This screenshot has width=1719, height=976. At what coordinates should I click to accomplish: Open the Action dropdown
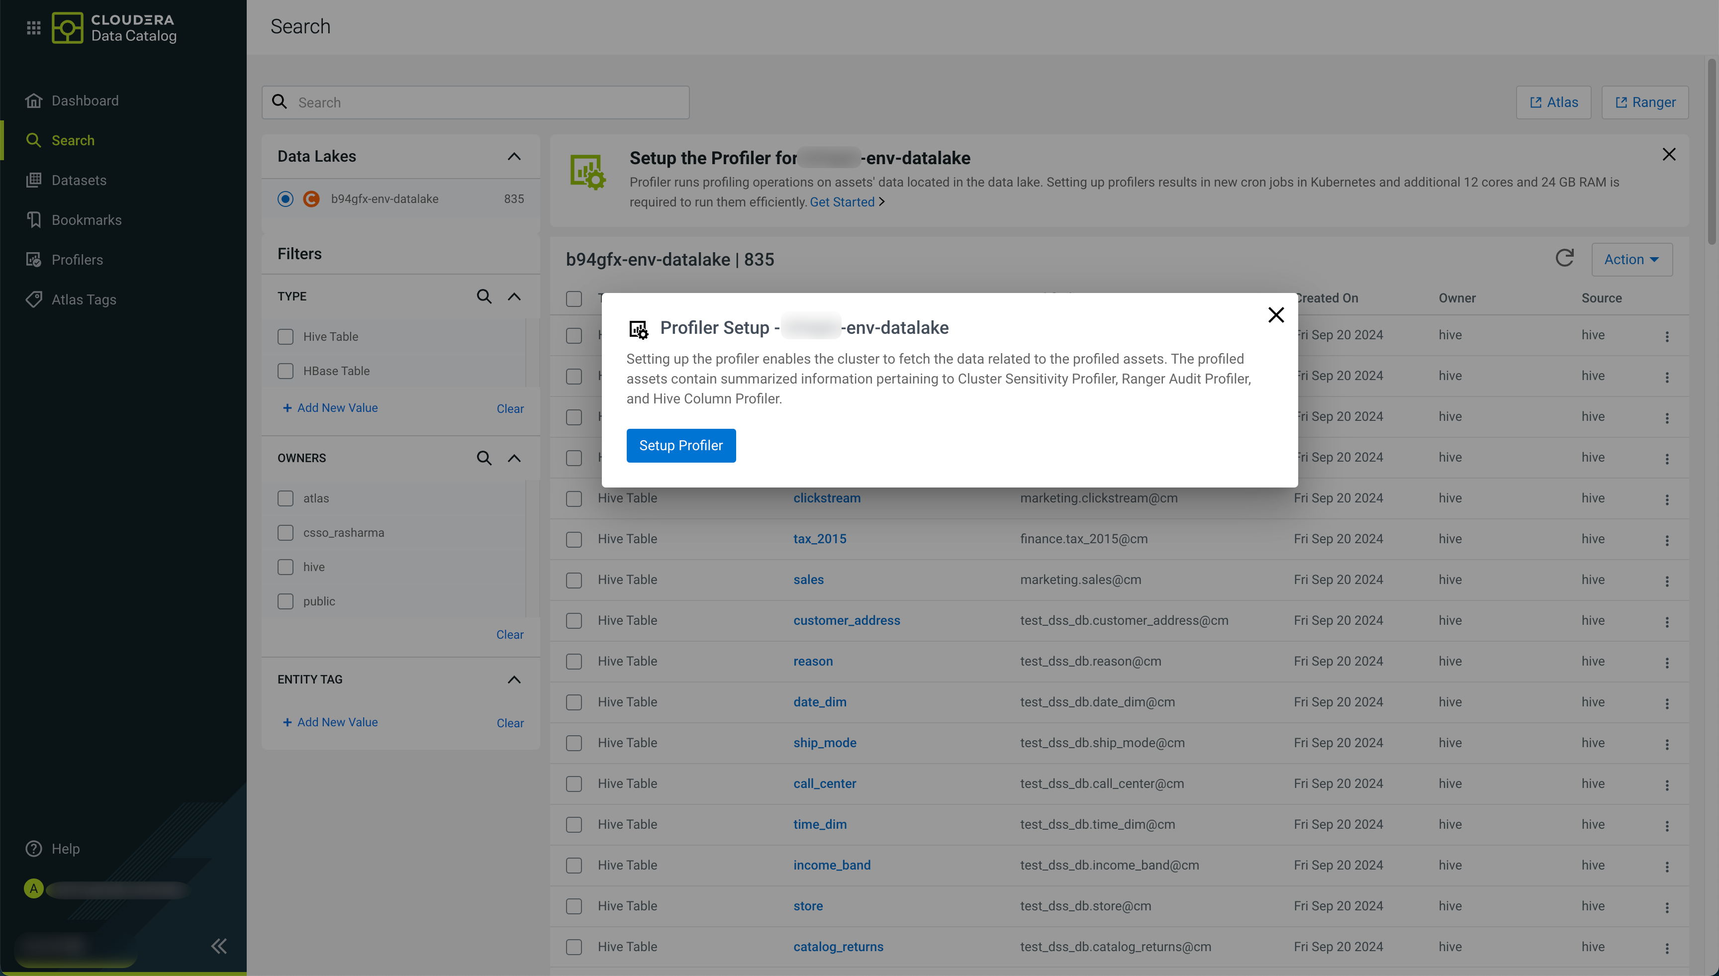[x=1631, y=259]
